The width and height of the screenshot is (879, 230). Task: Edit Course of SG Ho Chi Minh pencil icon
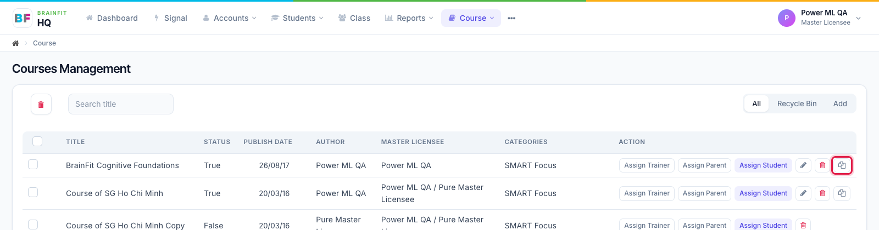pyautogui.click(x=803, y=193)
